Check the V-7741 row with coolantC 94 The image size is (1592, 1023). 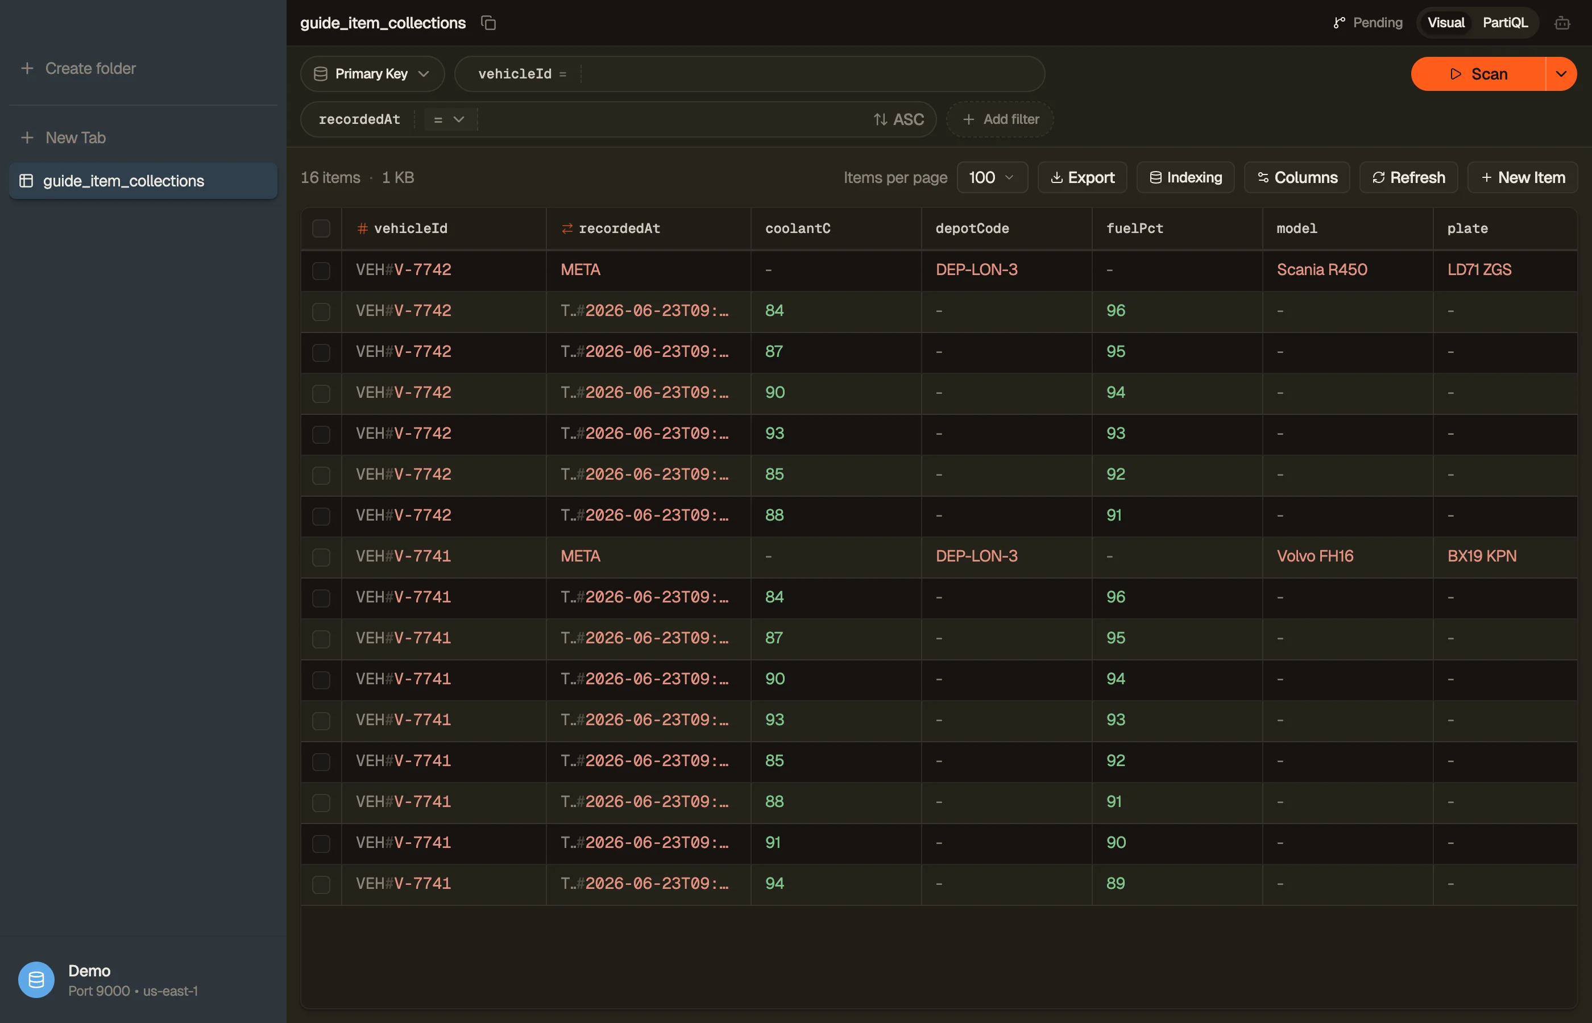322,884
